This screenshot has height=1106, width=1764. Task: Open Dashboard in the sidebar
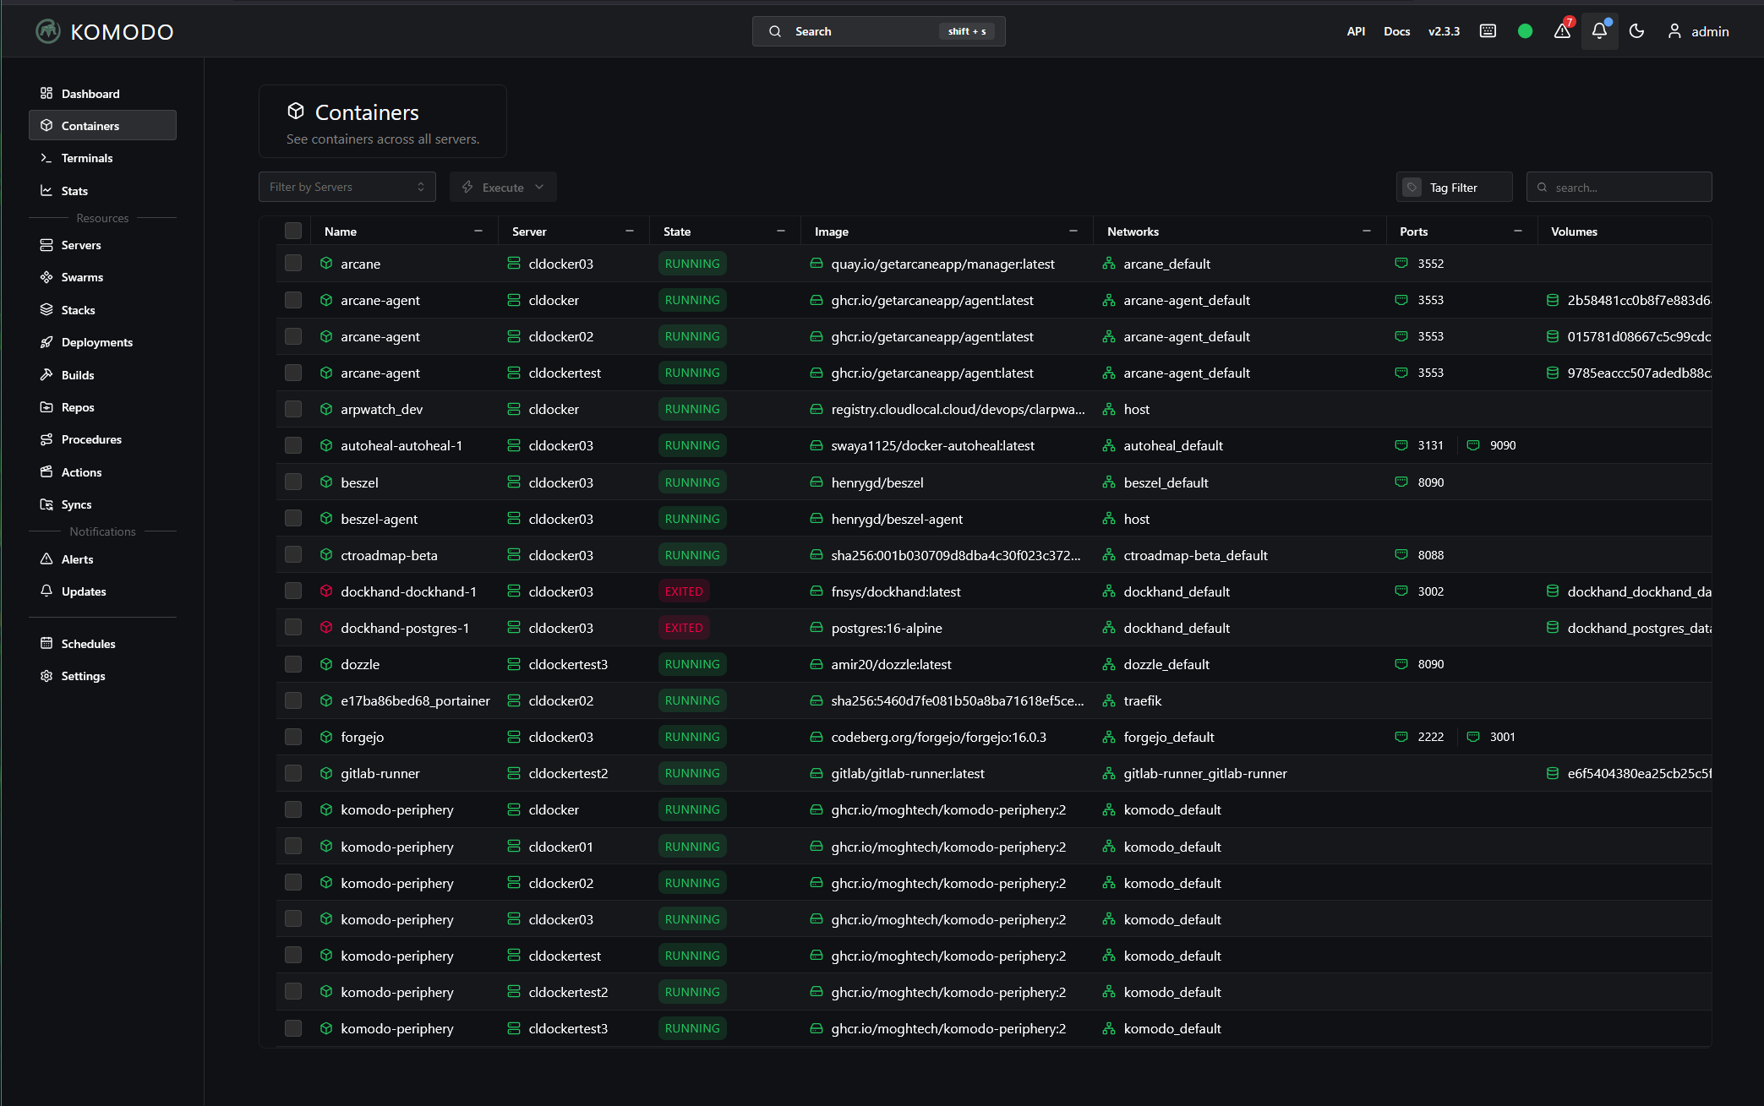(102, 93)
